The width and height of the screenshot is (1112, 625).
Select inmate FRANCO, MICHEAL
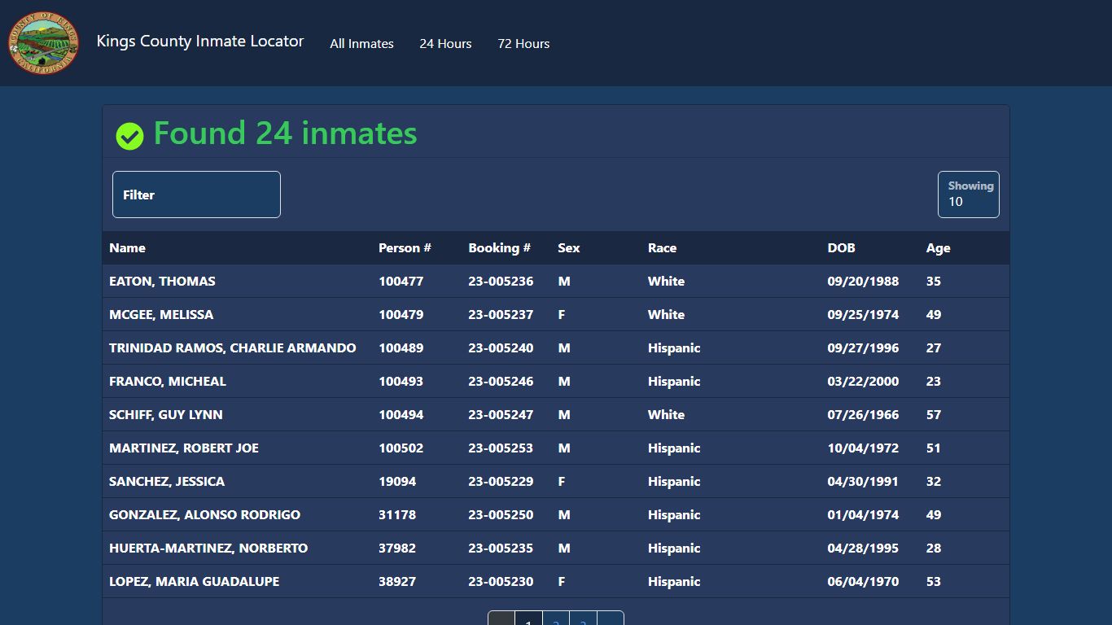coord(168,382)
